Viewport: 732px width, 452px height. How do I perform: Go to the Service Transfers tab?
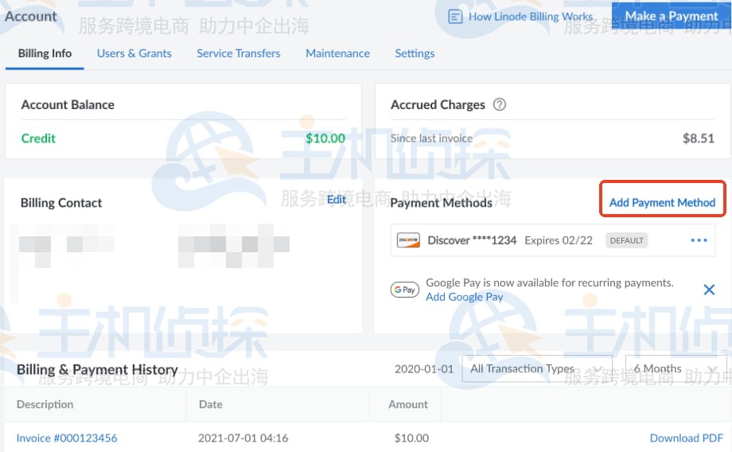tap(239, 53)
